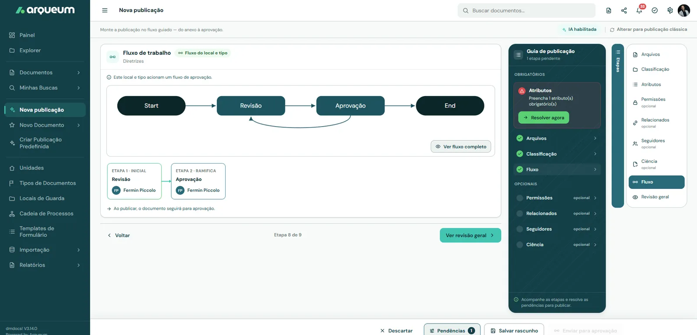
Task: Select the Revisão node in flow diagram
Action: (251, 106)
